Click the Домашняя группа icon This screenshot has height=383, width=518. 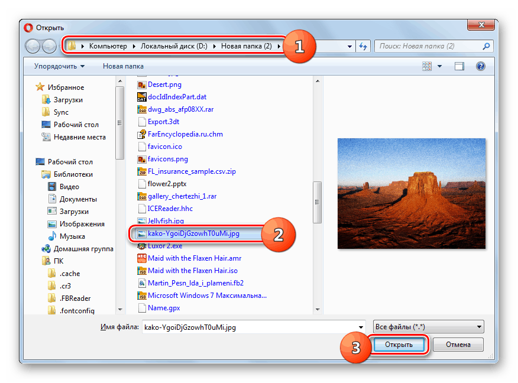[x=46, y=249]
